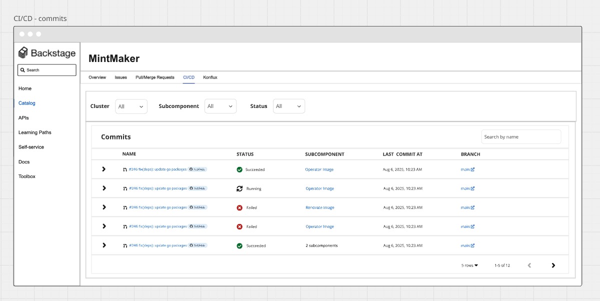
Task: Click the 1-5 of 12 pagination text
Action: 502,265
